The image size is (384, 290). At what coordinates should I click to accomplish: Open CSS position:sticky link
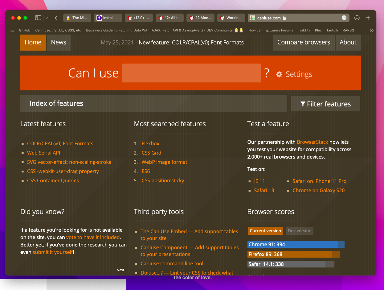[x=163, y=180]
